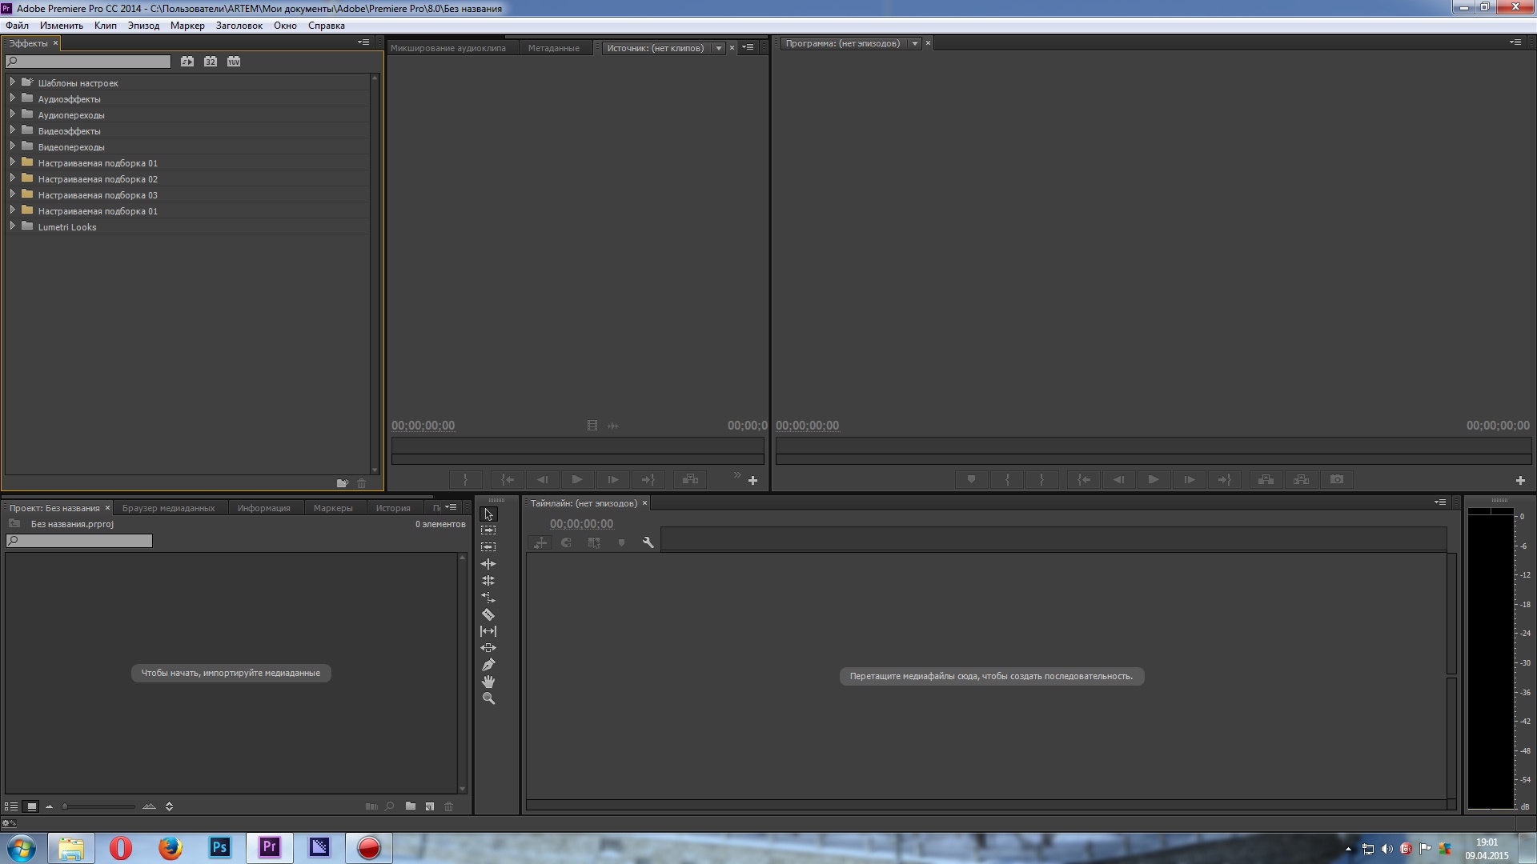Expand the Lumetri Looks folder
Image resolution: width=1537 pixels, height=864 pixels.
click(x=12, y=226)
